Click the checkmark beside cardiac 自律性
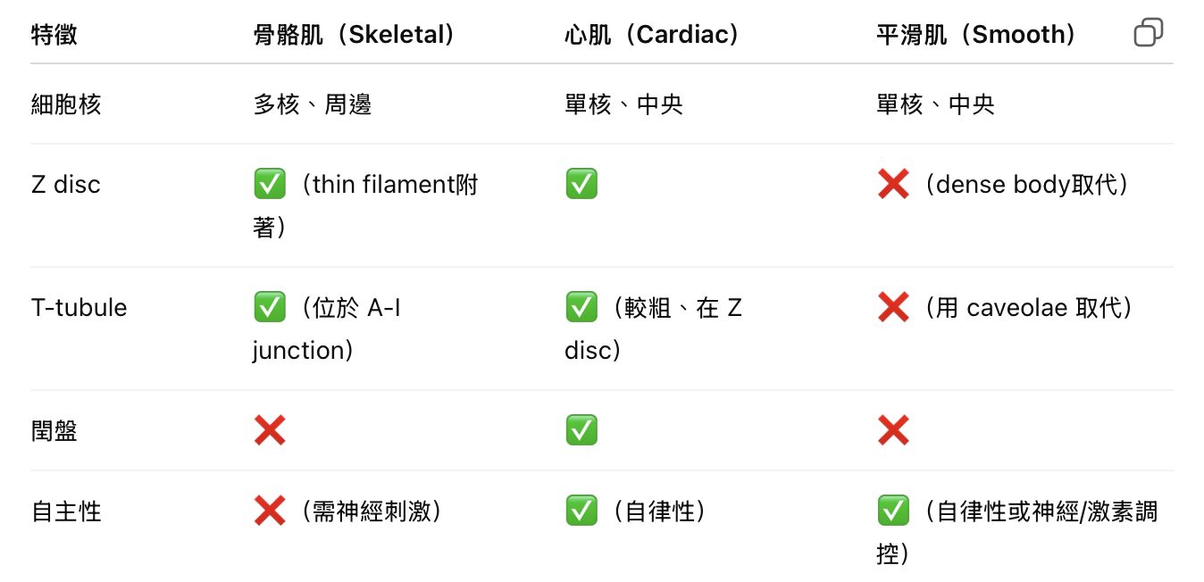Viewport: 1204px width, 582px height. (x=581, y=511)
